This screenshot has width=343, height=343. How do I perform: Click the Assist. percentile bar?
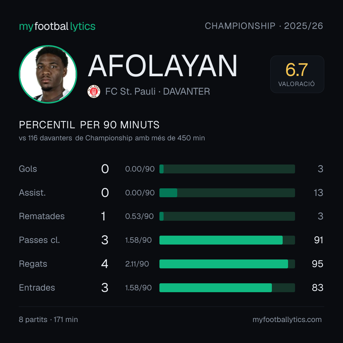click(227, 193)
